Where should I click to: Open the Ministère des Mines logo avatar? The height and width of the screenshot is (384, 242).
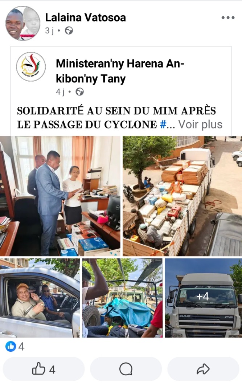point(31,67)
